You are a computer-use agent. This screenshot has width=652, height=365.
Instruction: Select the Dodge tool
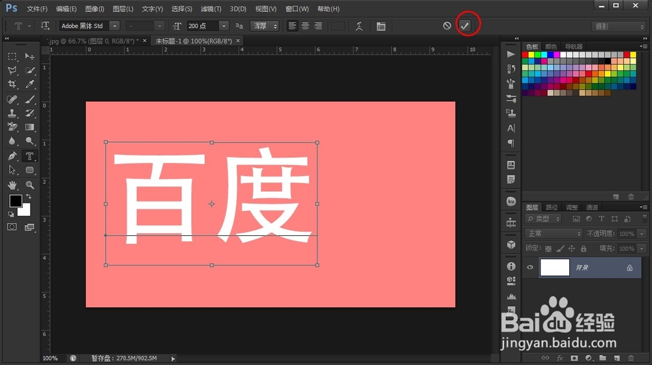pos(29,141)
